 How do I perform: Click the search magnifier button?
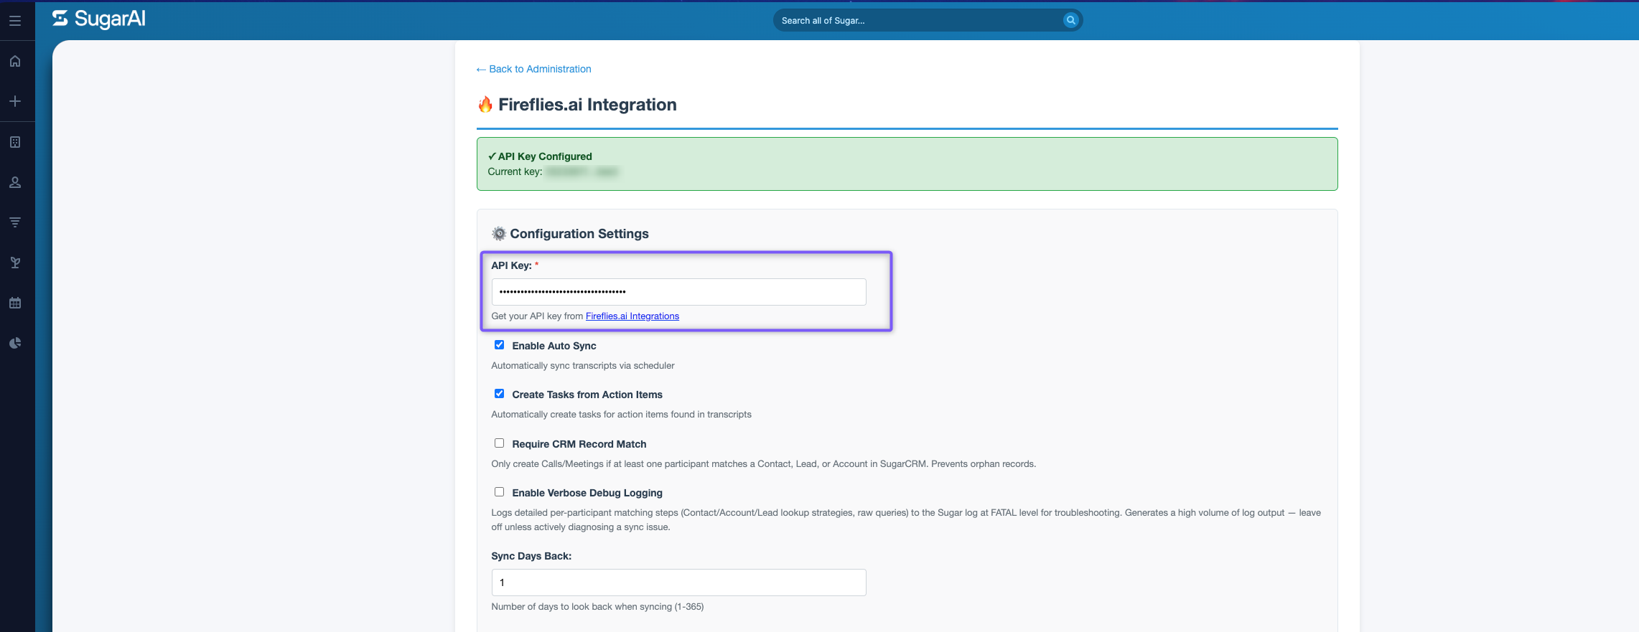(1070, 20)
